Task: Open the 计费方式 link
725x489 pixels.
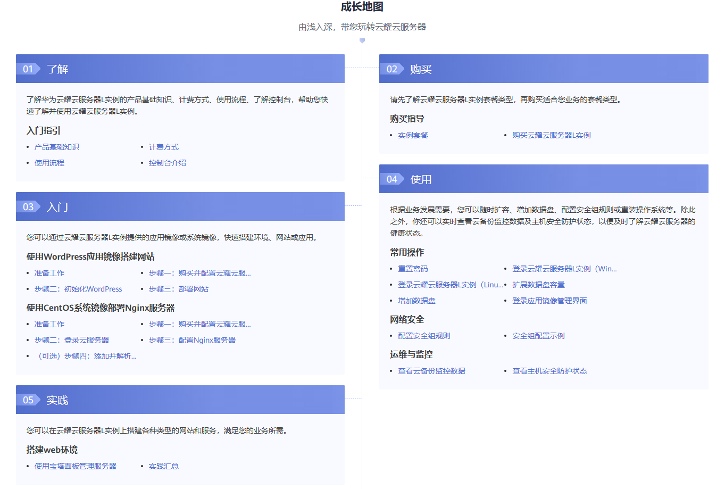Action: point(164,147)
